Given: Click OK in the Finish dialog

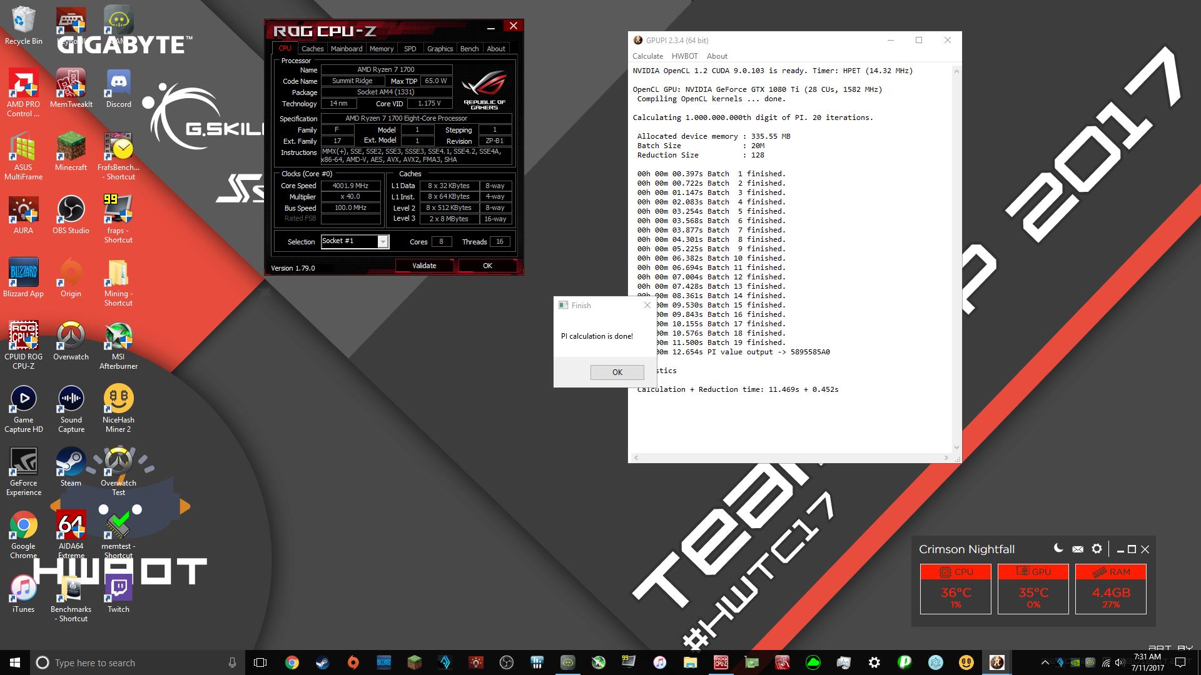Looking at the screenshot, I should tap(617, 372).
